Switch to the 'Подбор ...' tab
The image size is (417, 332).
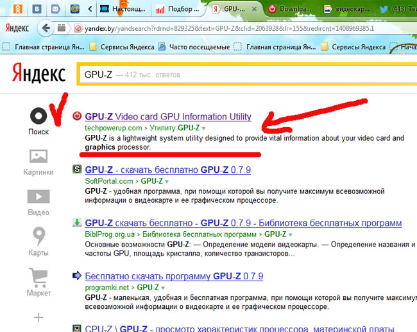[x=178, y=10]
